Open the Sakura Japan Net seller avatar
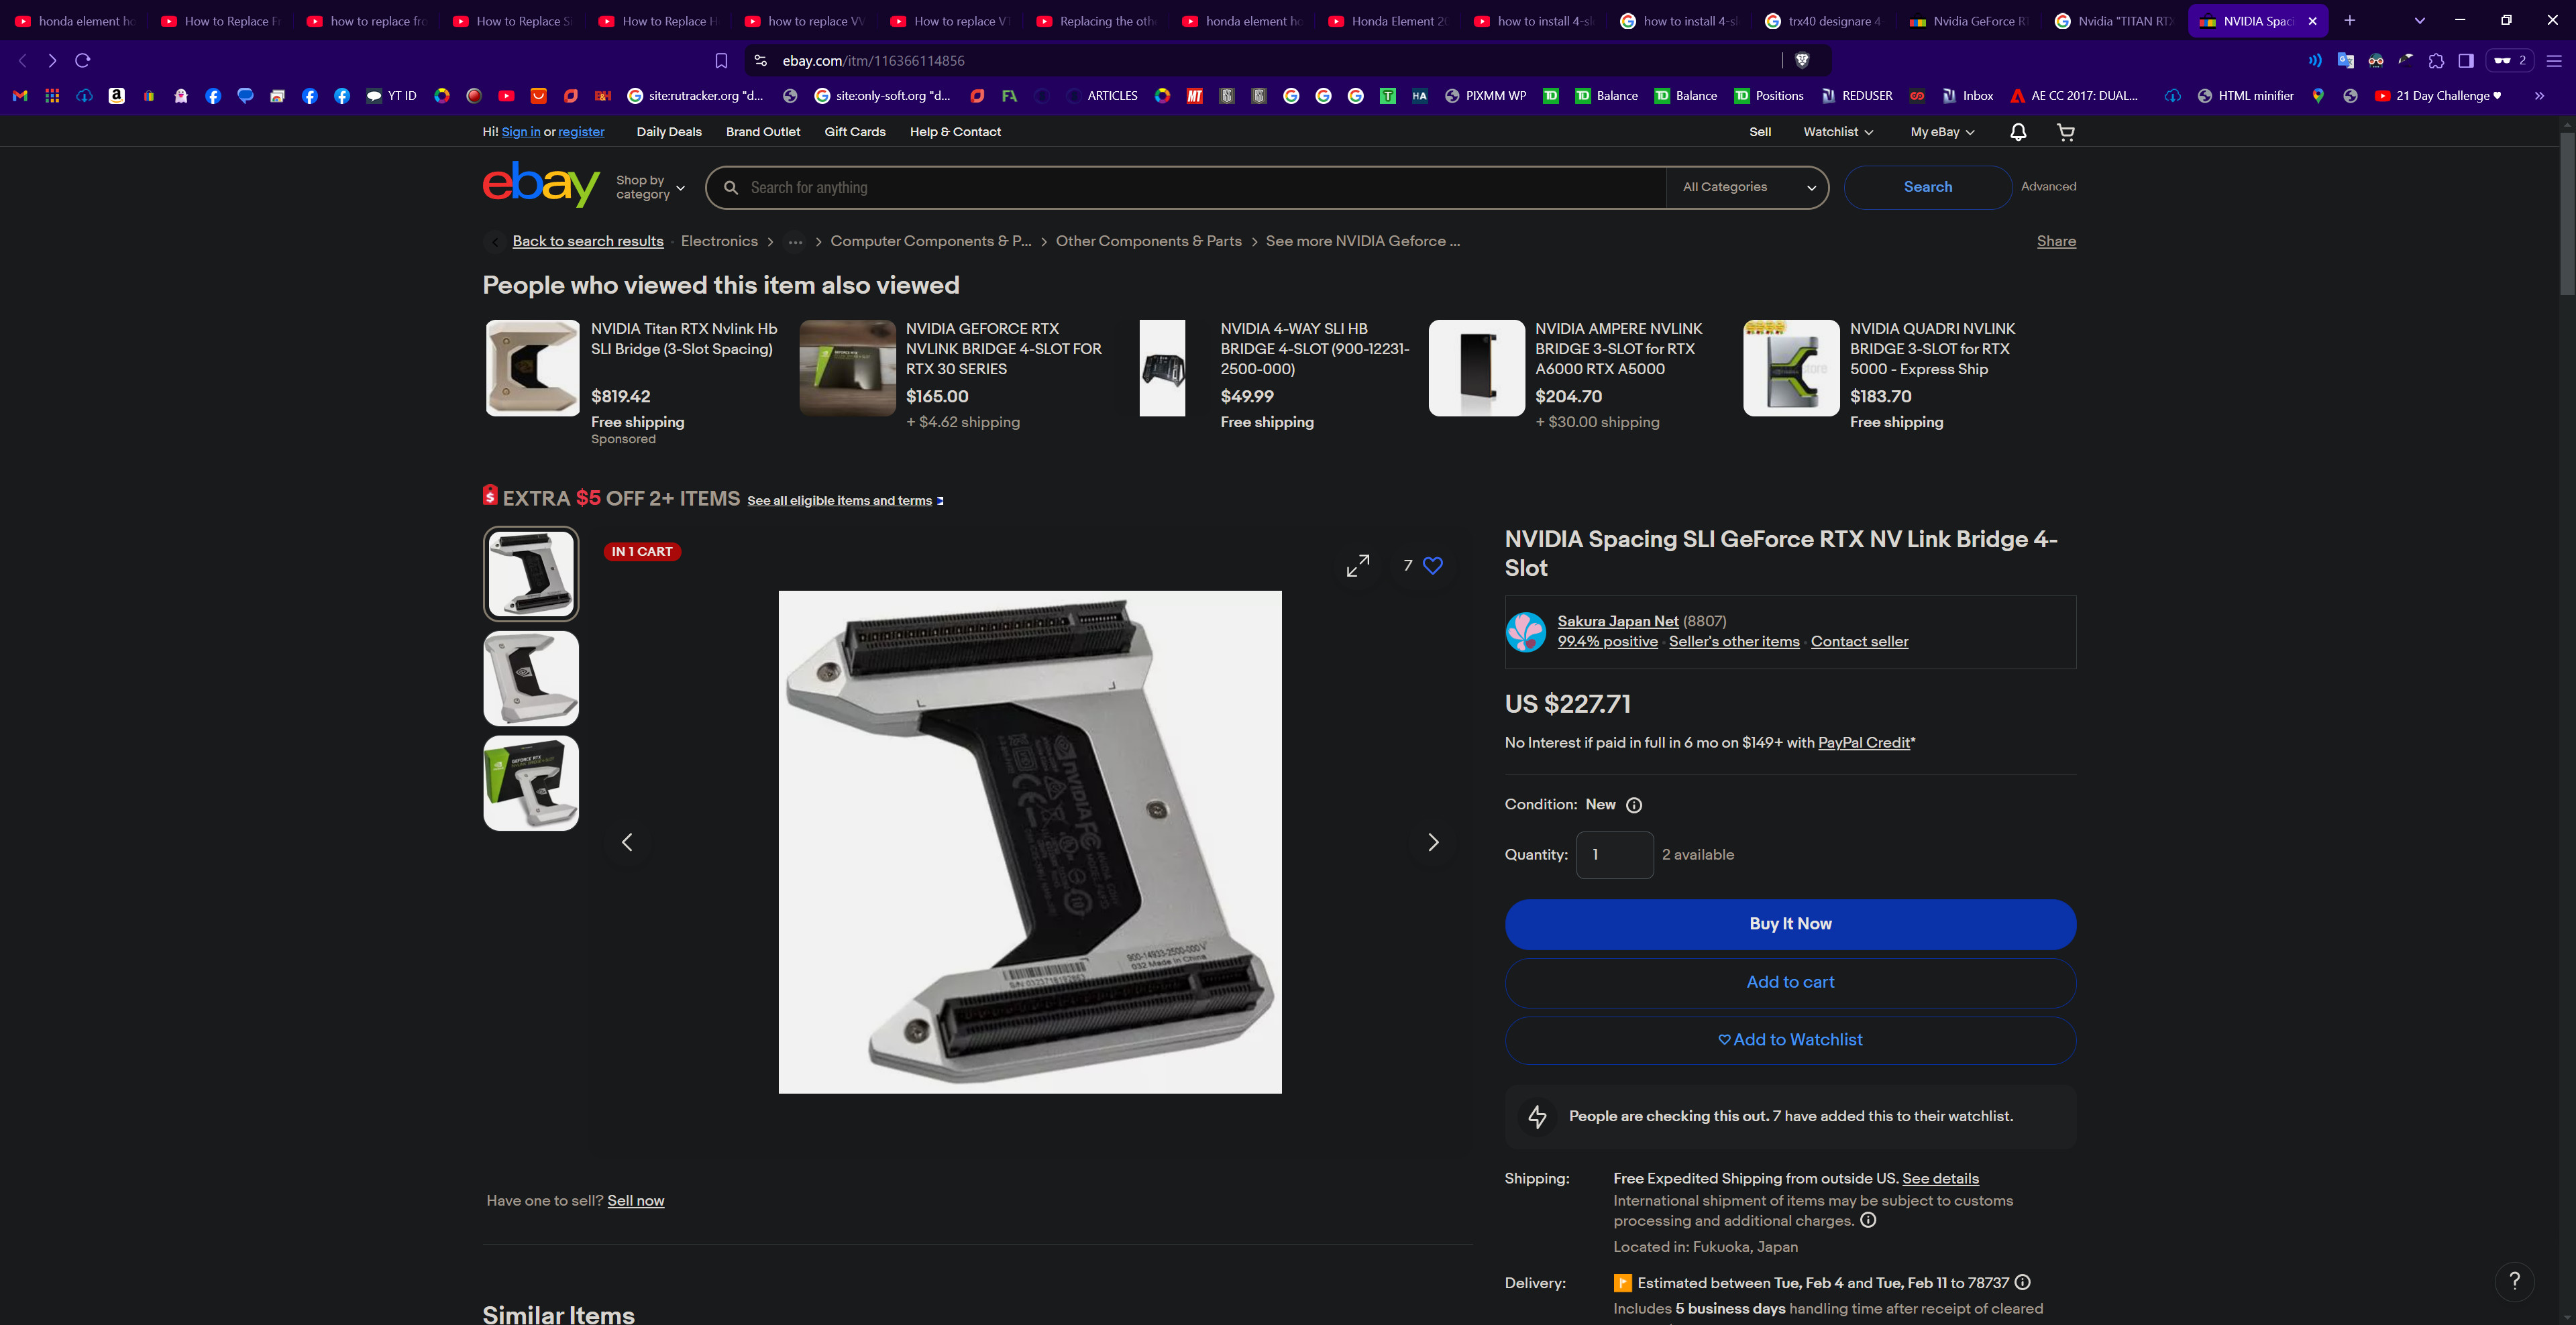The height and width of the screenshot is (1325, 2576). click(1526, 632)
